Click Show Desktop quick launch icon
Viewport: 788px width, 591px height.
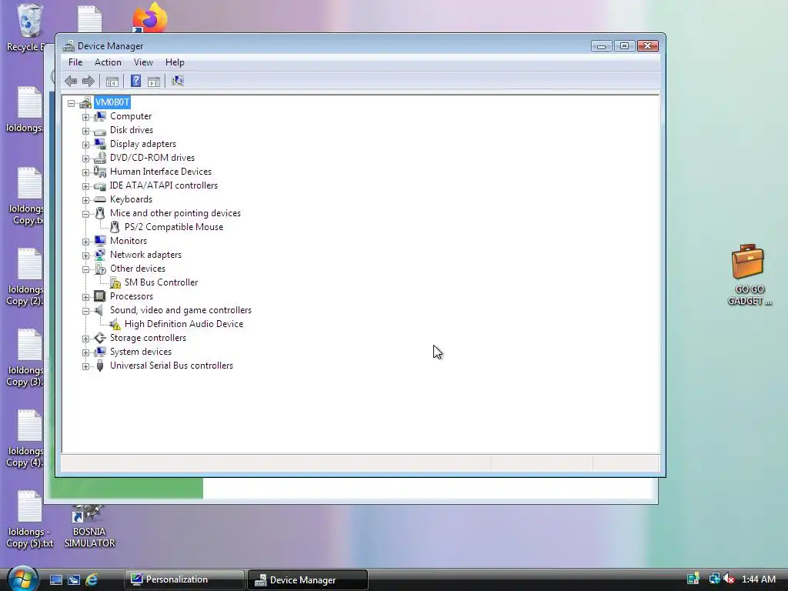tap(56, 579)
